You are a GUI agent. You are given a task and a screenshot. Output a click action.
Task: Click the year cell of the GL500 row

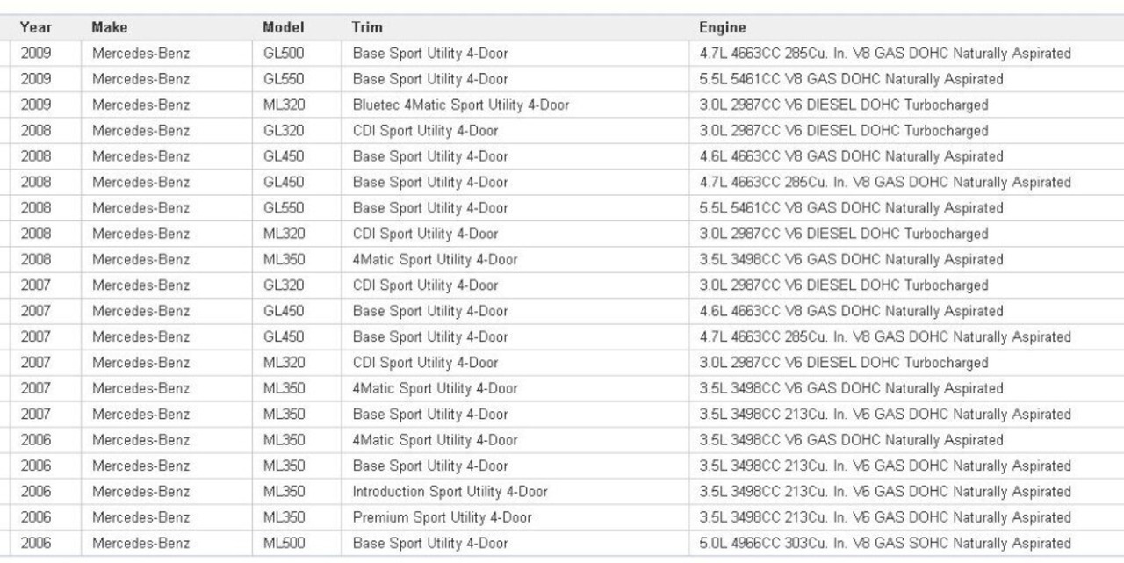[36, 54]
